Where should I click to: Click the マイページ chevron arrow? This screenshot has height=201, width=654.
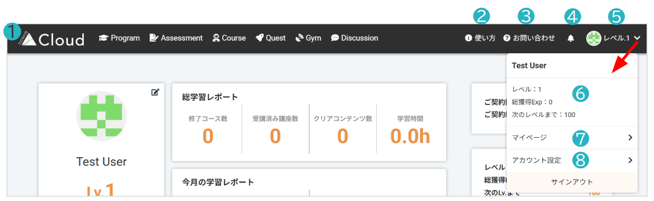630,138
